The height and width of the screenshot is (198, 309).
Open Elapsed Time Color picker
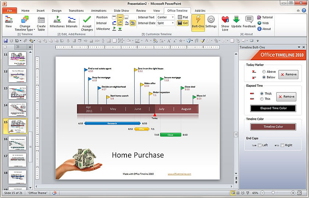[273, 108]
